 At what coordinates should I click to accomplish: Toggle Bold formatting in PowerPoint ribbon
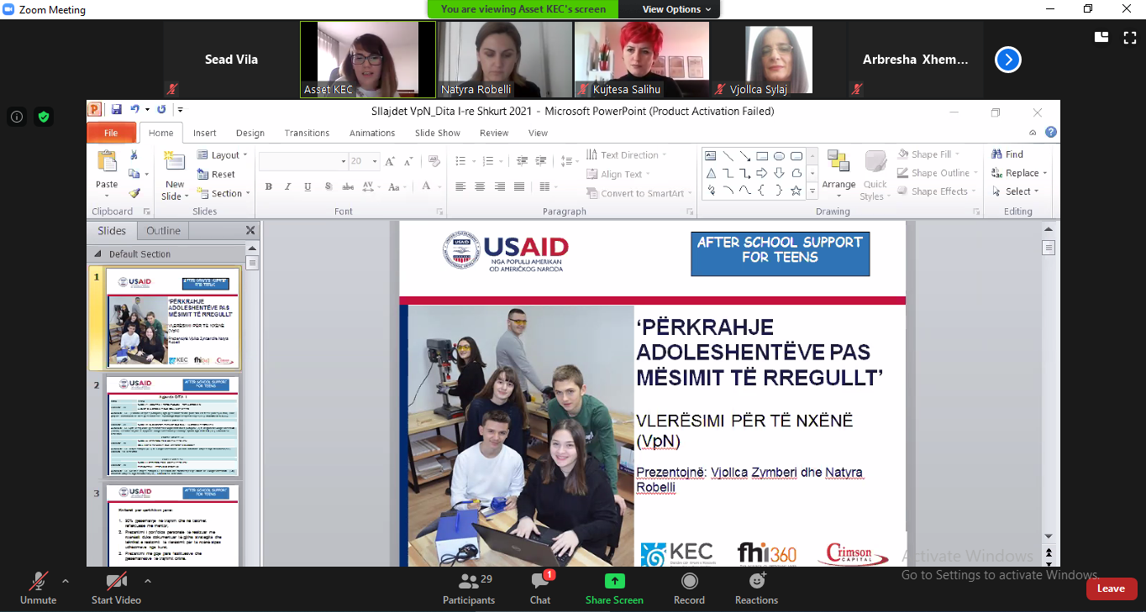(x=269, y=186)
